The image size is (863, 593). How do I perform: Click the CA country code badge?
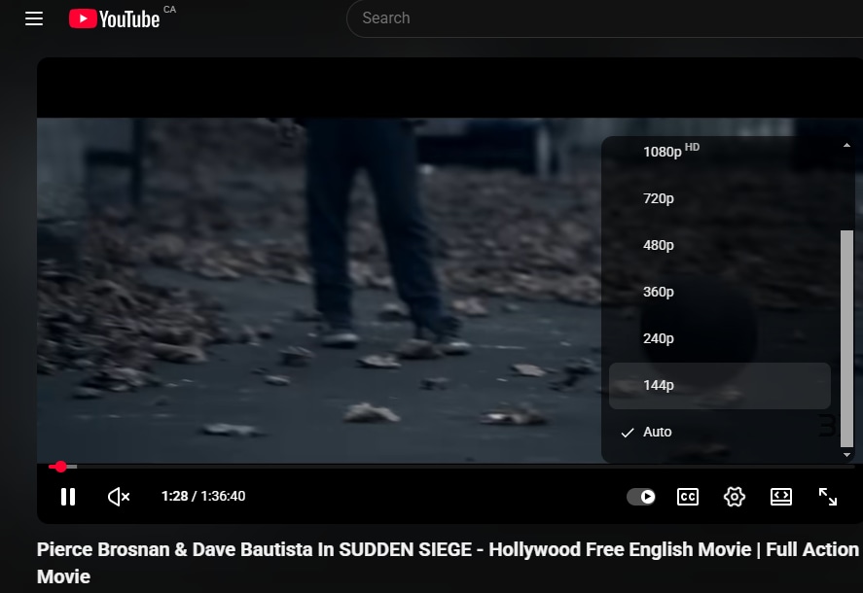[169, 9]
